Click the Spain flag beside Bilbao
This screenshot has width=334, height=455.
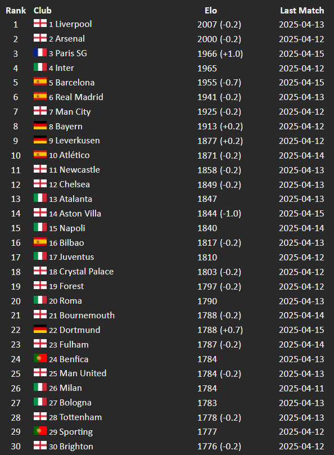click(40, 242)
